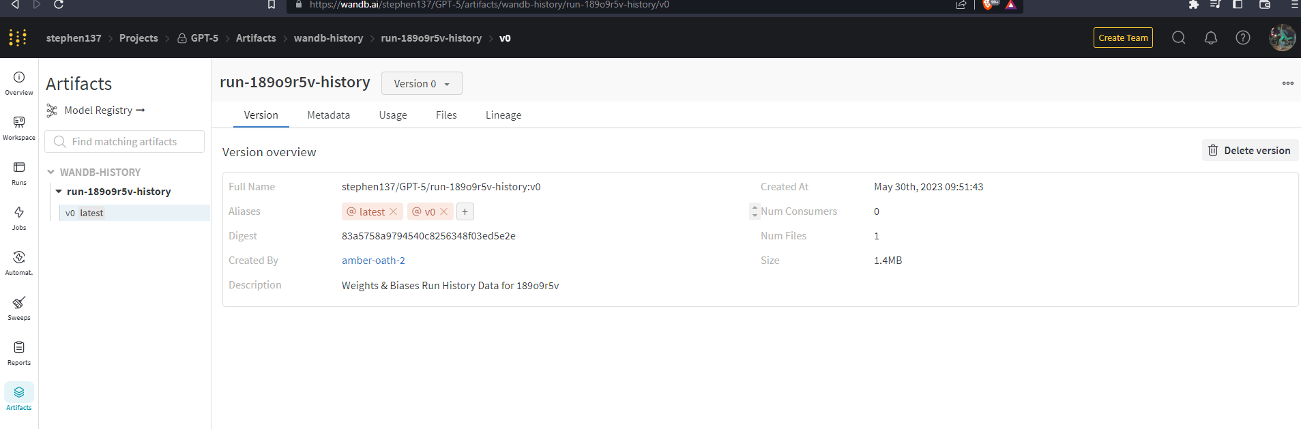Image resolution: width=1301 pixels, height=429 pixels.
Task: Focus the Find matching artifacts field
Action: click(124, 142)
